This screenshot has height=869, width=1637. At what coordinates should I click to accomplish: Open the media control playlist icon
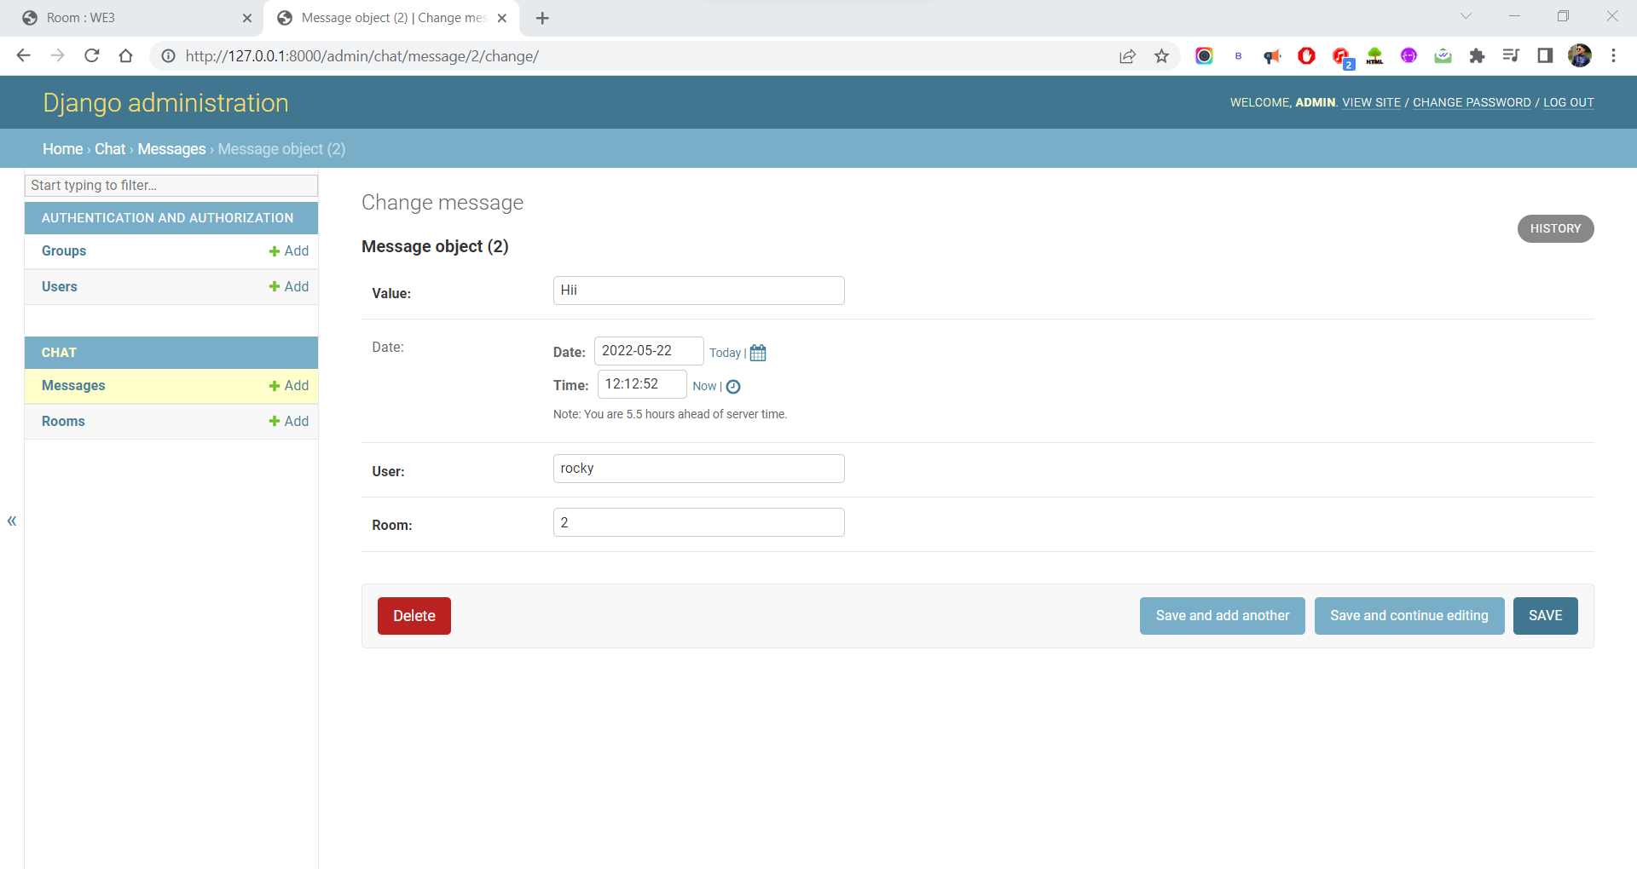pyautogui.click(x=1511, y=56)
